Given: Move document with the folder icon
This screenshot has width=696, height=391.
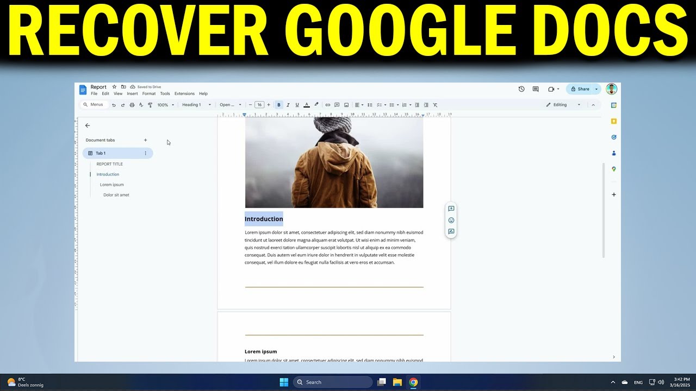Looking at the screenshot, I should [x=123, y=87].
